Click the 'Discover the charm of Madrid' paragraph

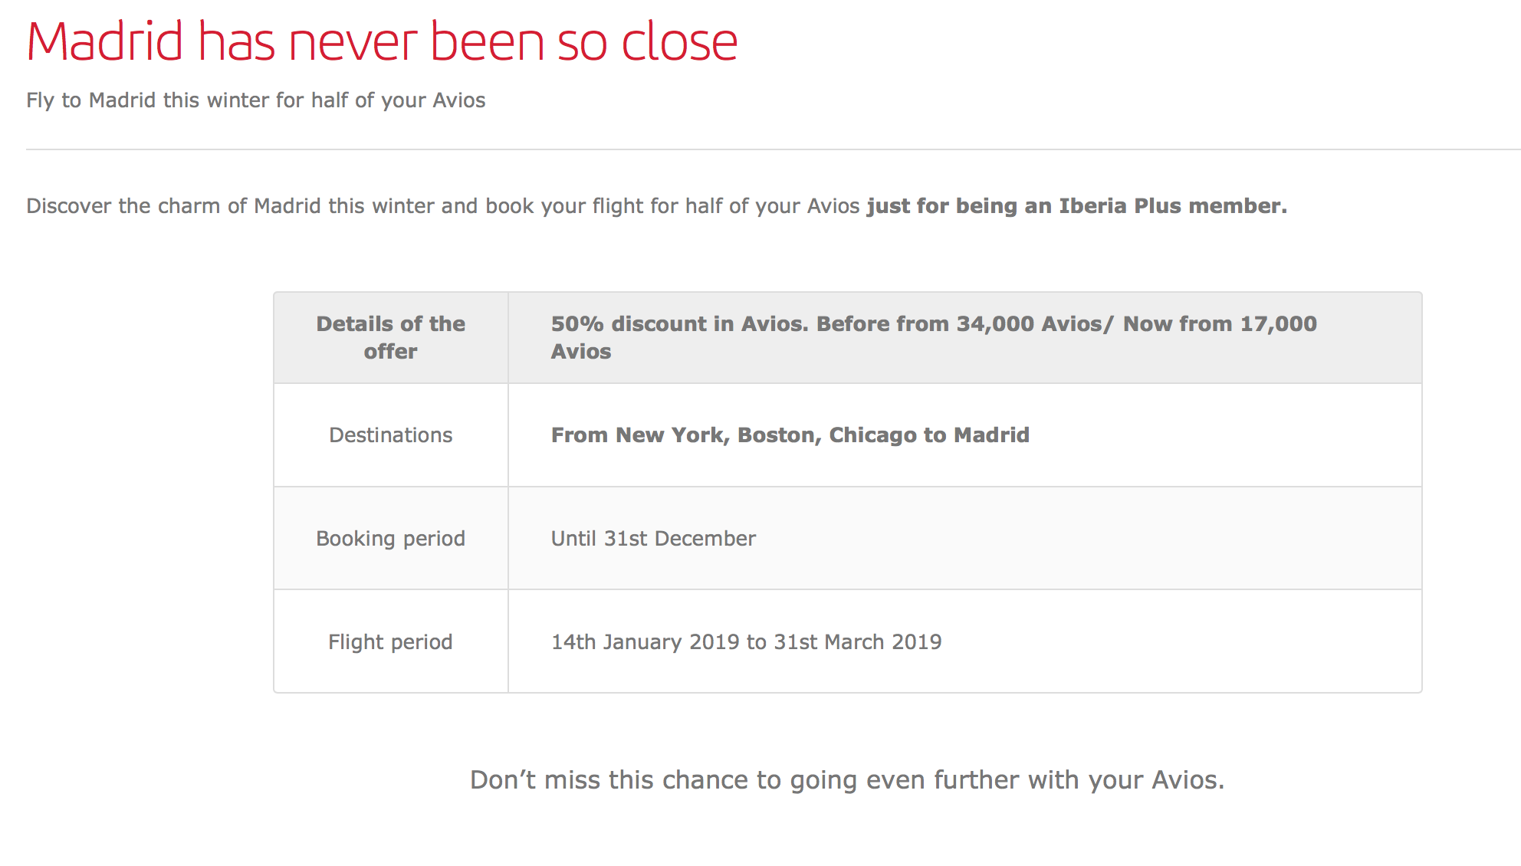click(656, 206)
